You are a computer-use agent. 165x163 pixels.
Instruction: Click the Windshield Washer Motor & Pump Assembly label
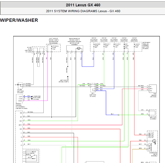click(74, 41)
